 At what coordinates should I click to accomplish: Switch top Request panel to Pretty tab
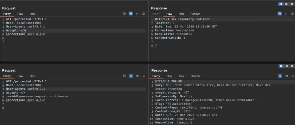pos(7,14)
